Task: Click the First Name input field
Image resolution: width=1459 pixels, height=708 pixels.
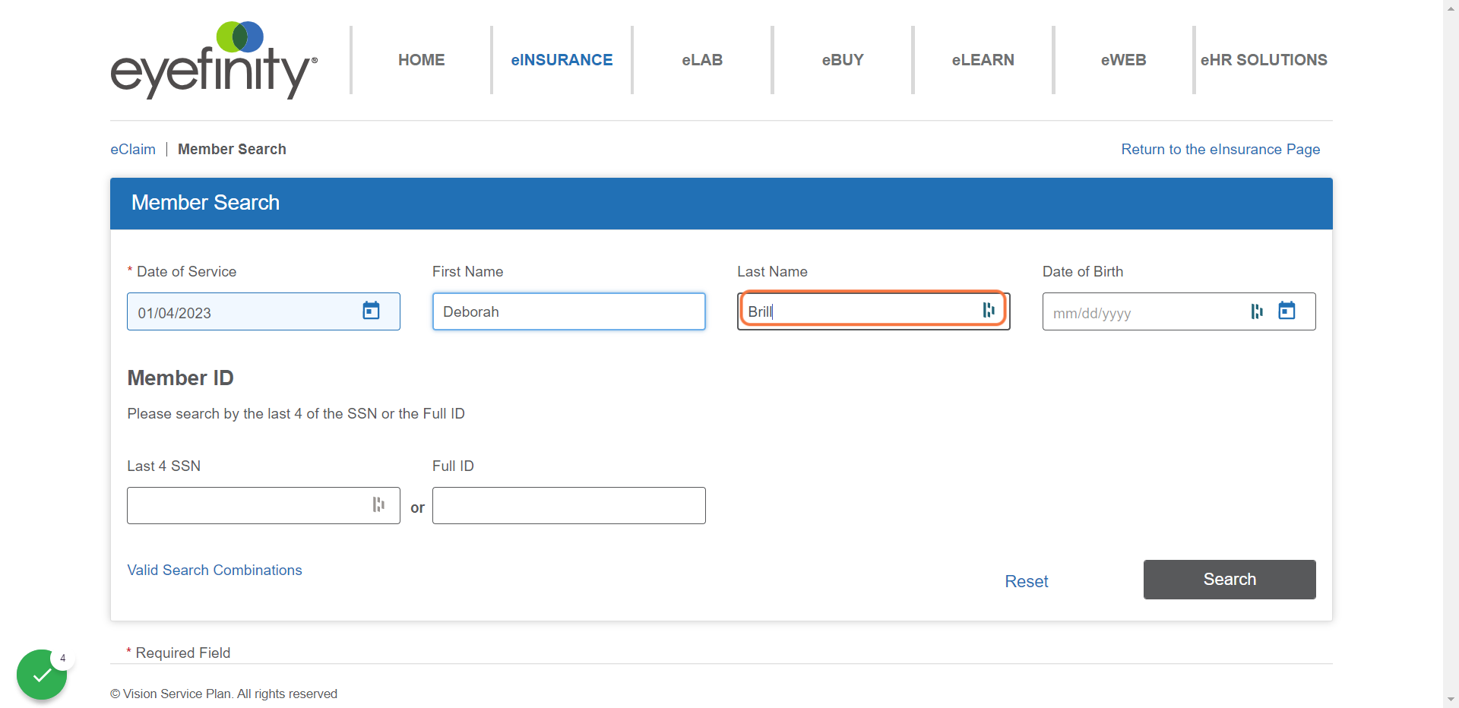Action: tap(569, 311)
